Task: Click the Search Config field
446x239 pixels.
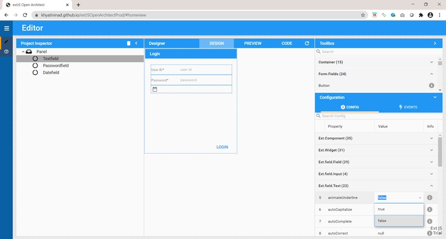Action: click(x=378, y=116)
